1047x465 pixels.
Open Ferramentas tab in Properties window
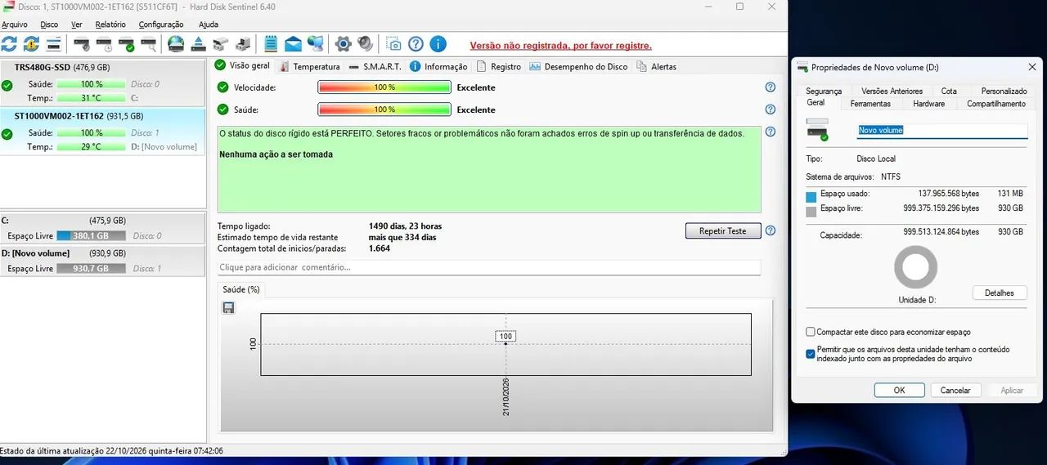(870, 104)
